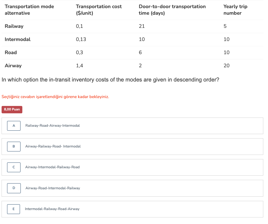The height and width of the screenshot is (224, 268).
Task: Click the red 8,00 Puan badge
Action: tap(12, 109)
